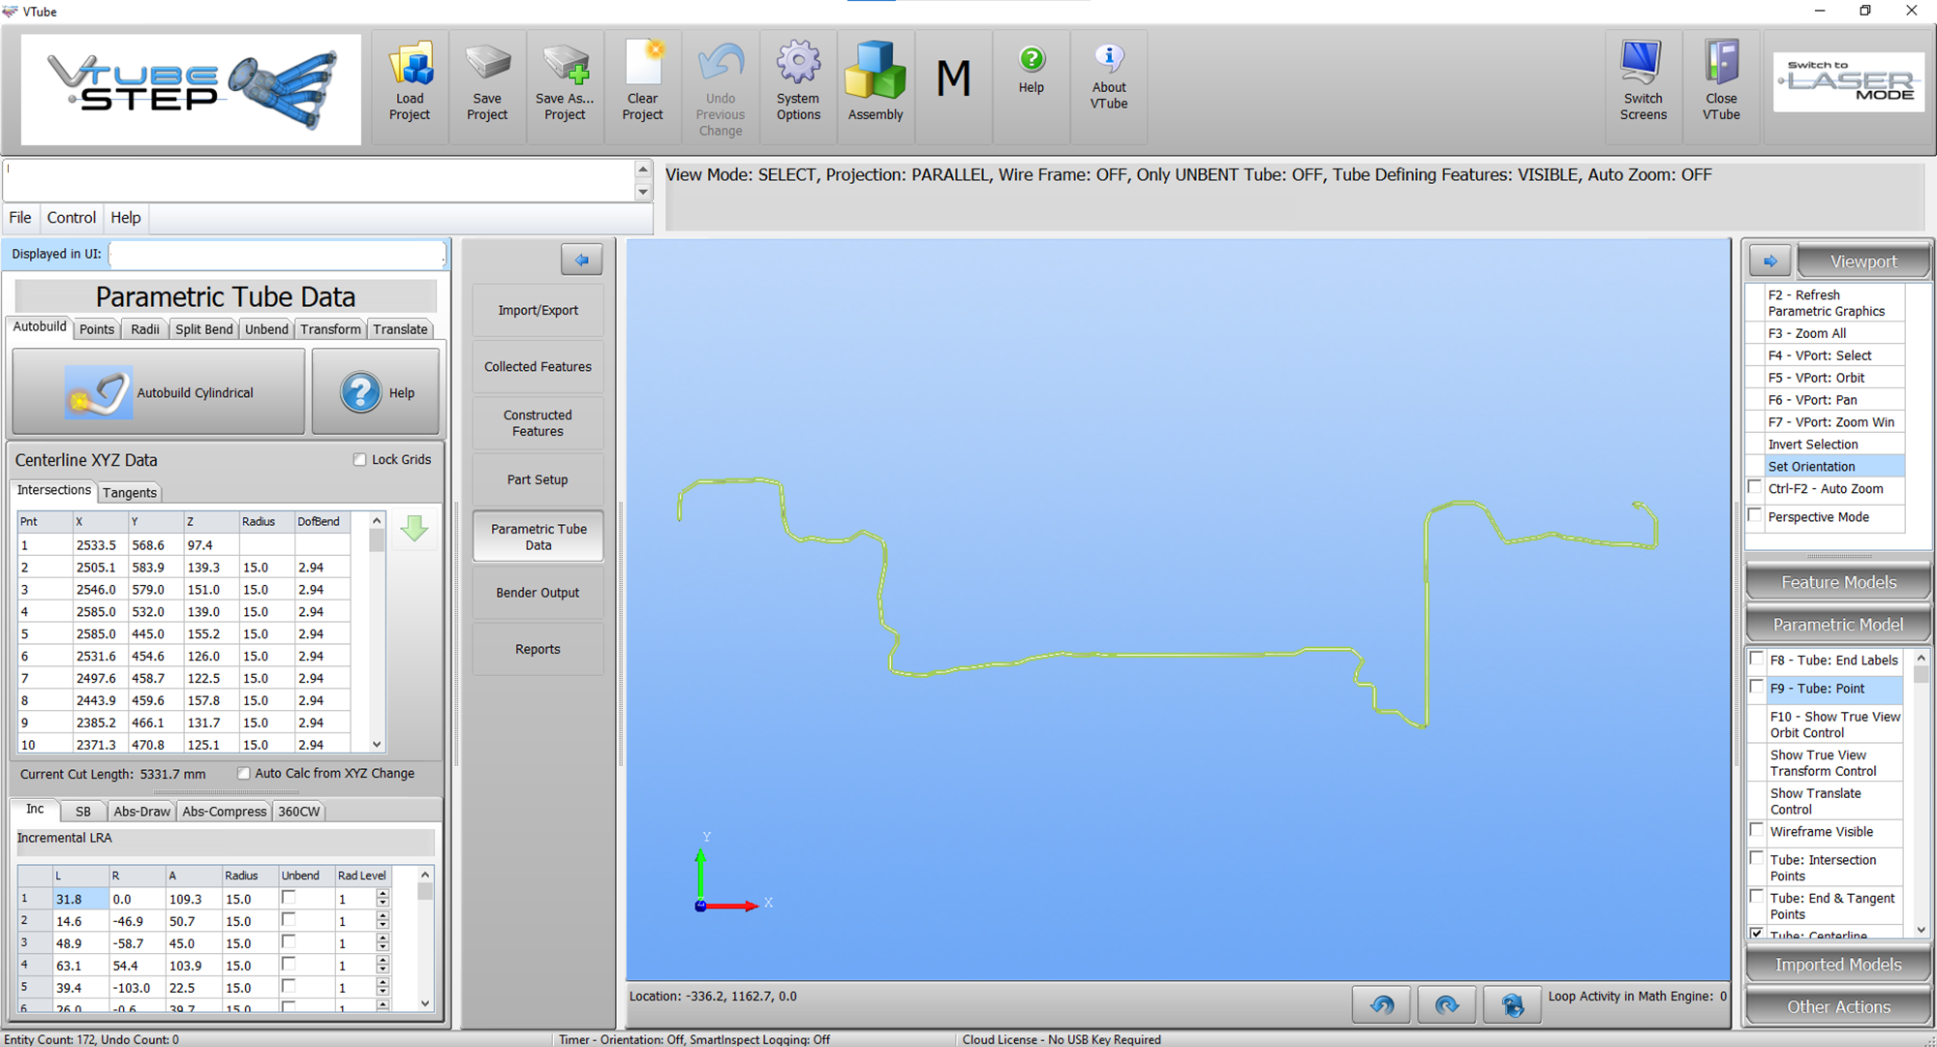
Task: Open System Options gear icon
Action: click(798, 64)
